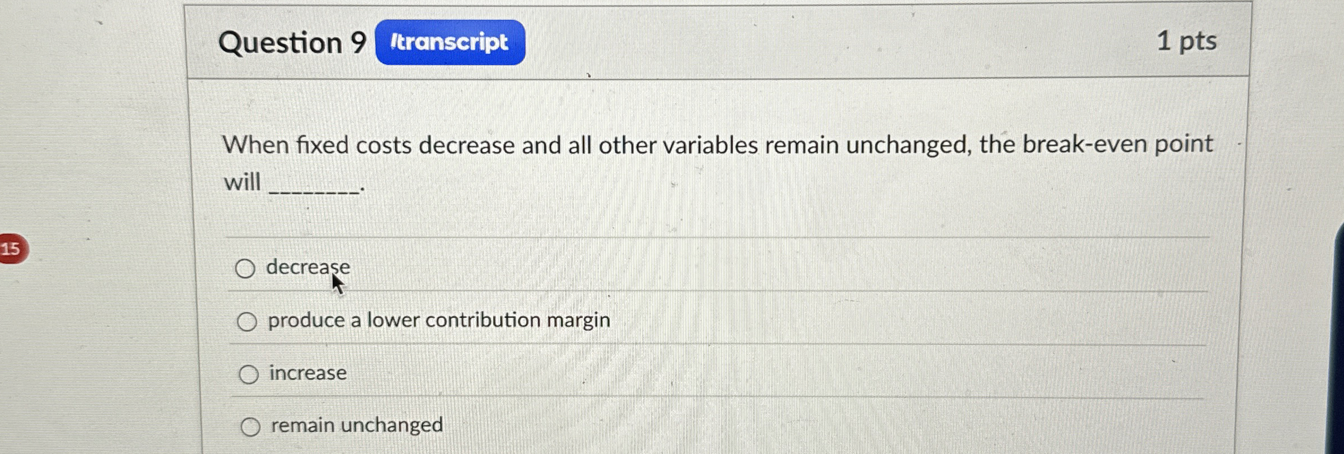Click the "remain unchanged" answer text

point(355,425)
